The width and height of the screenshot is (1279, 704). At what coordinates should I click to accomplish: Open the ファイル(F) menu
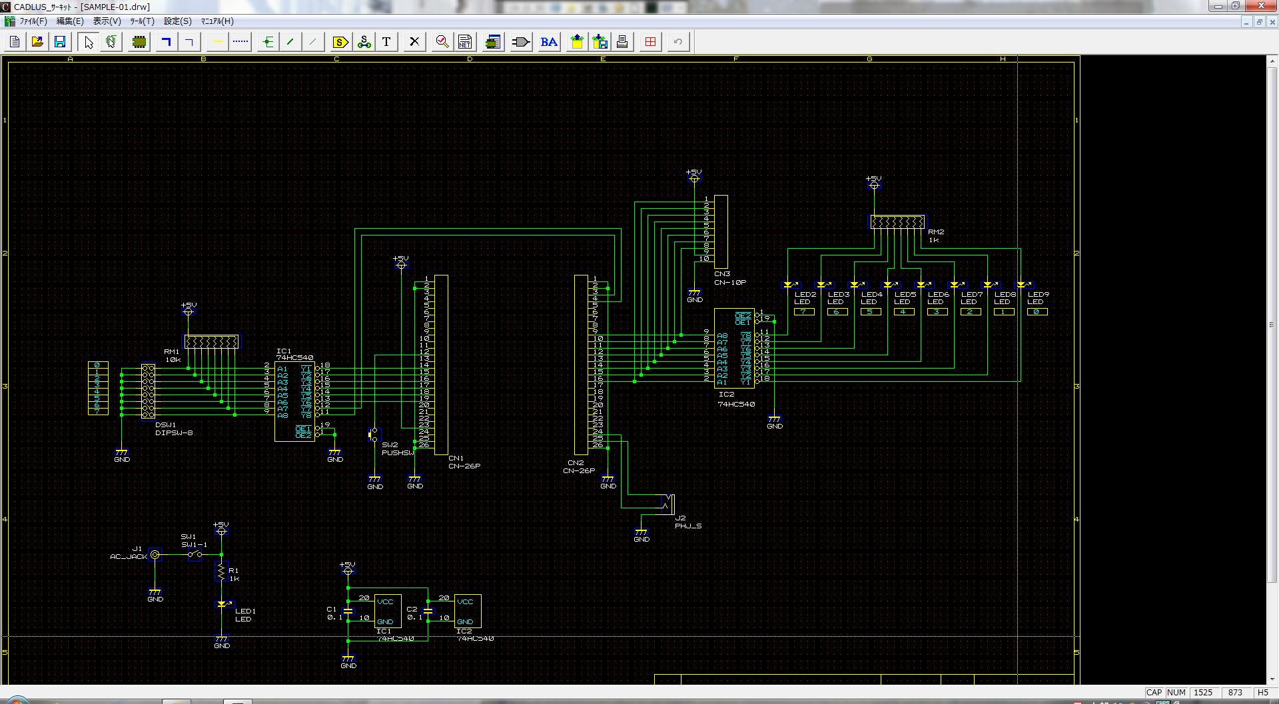[x=33, y=21]
